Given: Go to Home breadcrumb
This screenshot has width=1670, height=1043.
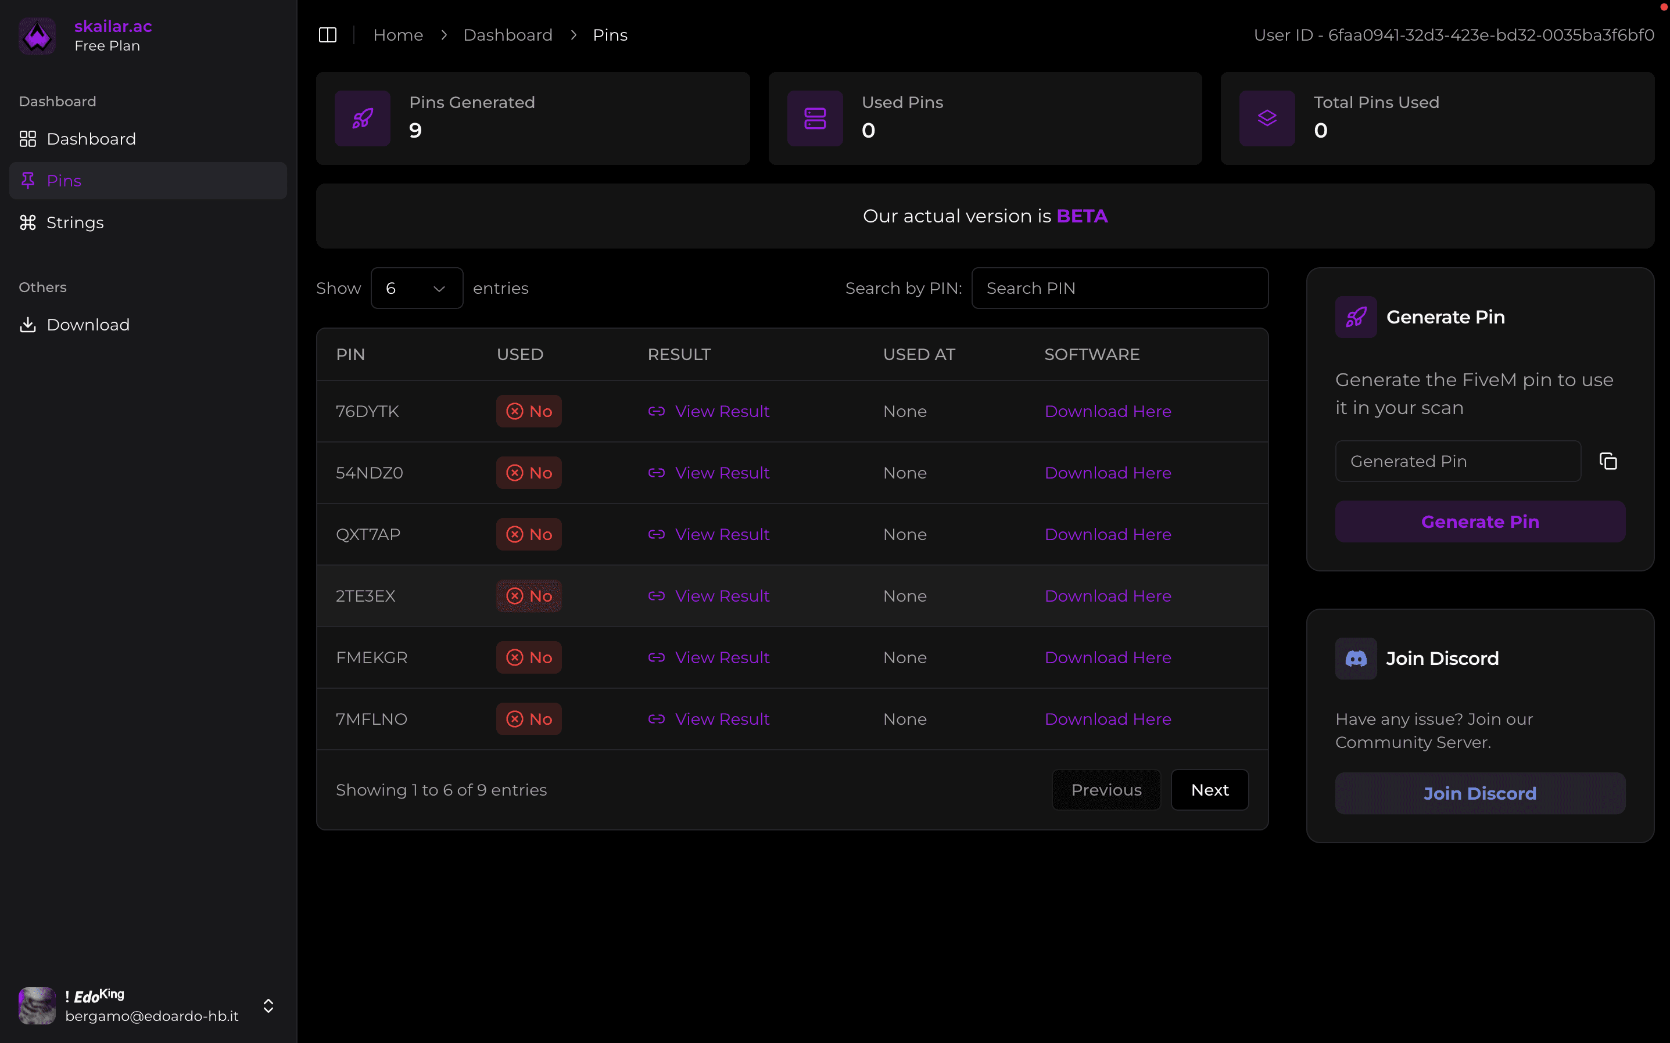Looking at the screenshot, I should [398, 34].
